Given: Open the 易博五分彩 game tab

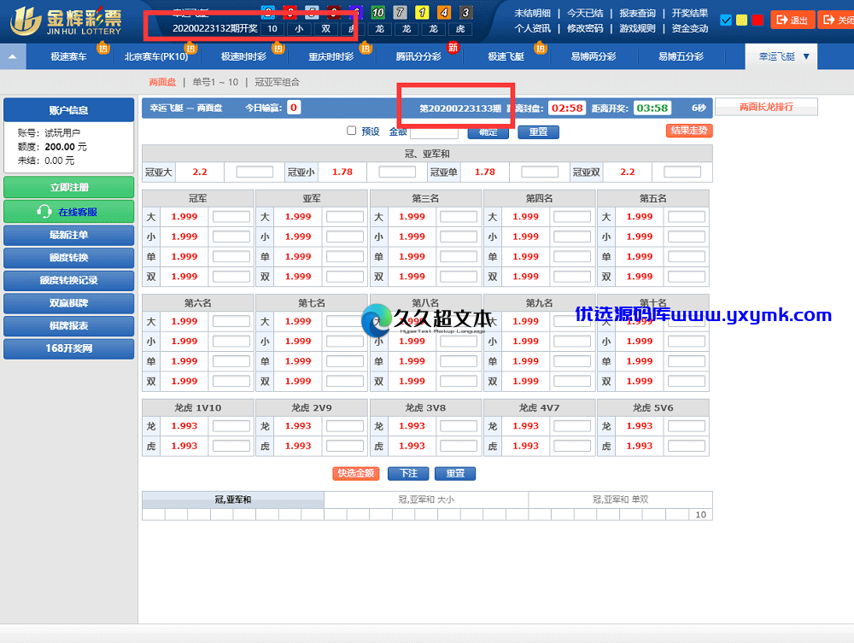Looking at the screenshot, I should [681, 56].
